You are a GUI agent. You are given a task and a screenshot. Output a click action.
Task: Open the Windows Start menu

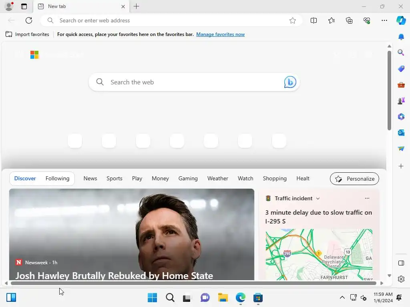tap(153, 297)
